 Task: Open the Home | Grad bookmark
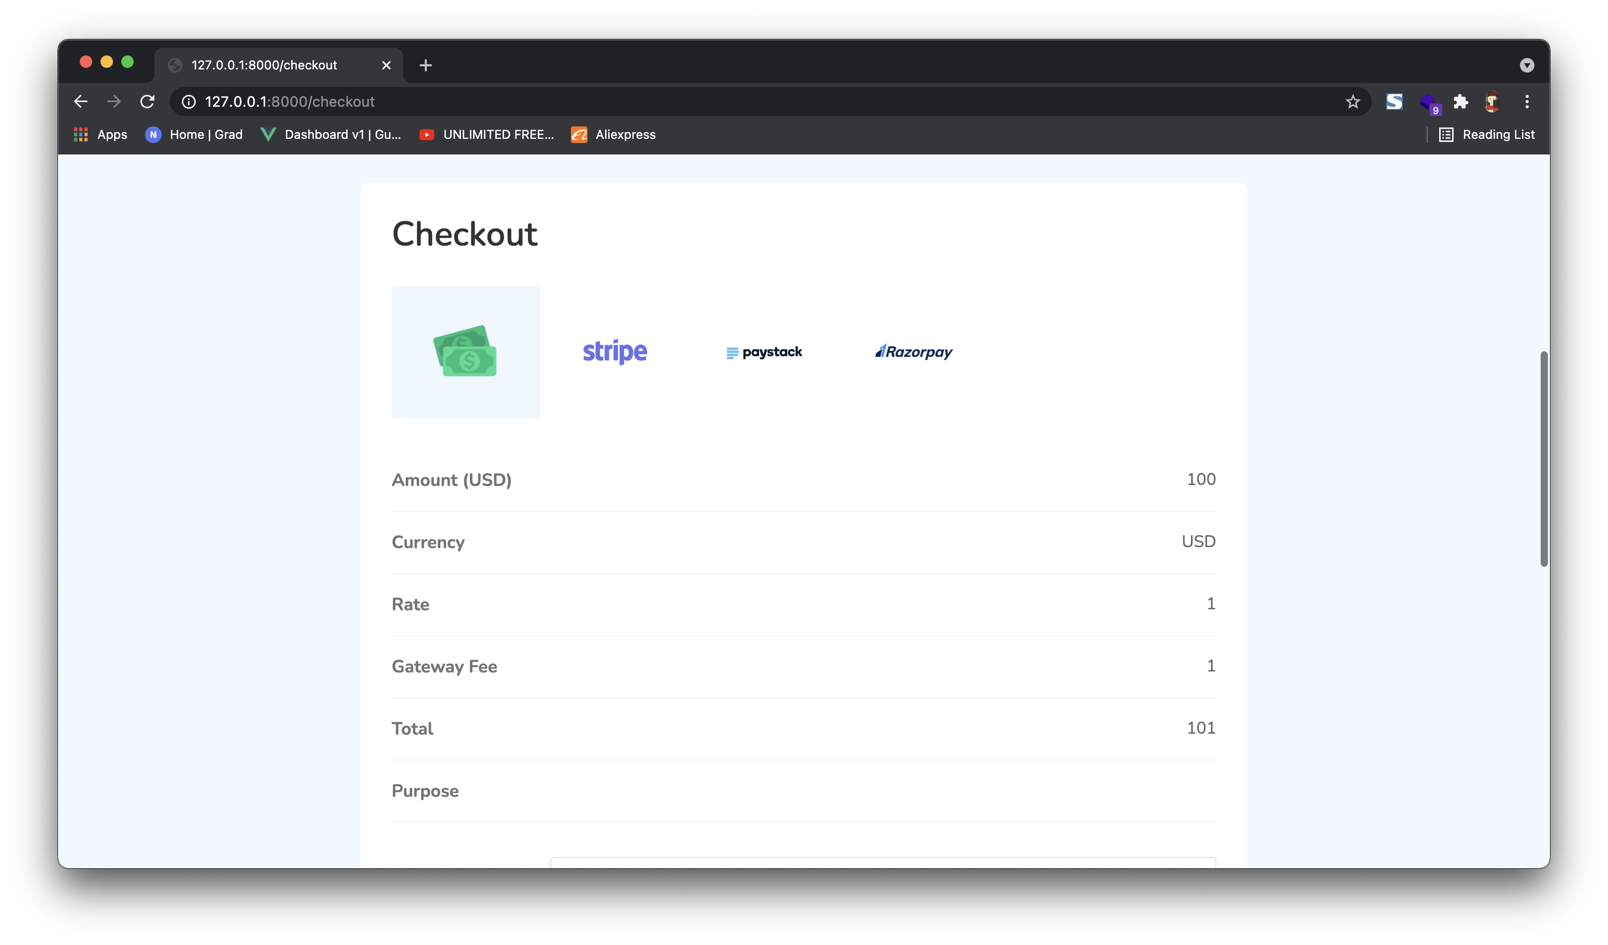[194, 135]
